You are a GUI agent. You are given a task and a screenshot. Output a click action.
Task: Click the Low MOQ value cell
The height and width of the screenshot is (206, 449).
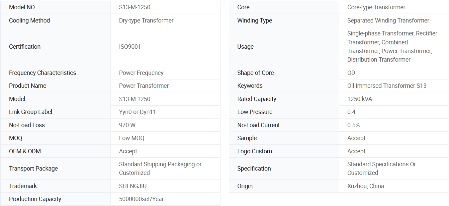point(132,138)
